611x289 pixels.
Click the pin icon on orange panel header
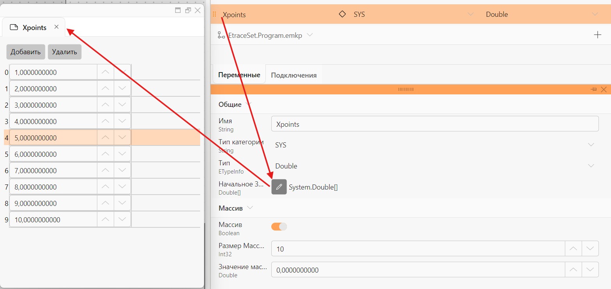pyautogui.click(x=594, y=89)
